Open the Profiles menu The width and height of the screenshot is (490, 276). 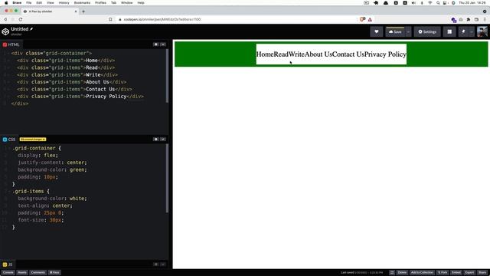click(100, 2)
